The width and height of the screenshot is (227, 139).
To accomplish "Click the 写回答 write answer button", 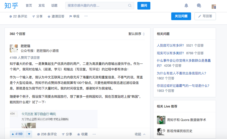I will point(205,16).
